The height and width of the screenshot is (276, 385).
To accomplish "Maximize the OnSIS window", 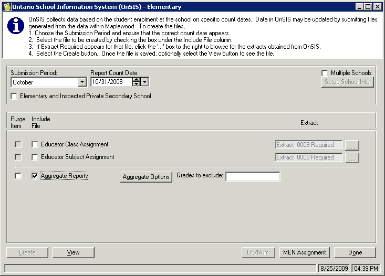I will (368, 7).
